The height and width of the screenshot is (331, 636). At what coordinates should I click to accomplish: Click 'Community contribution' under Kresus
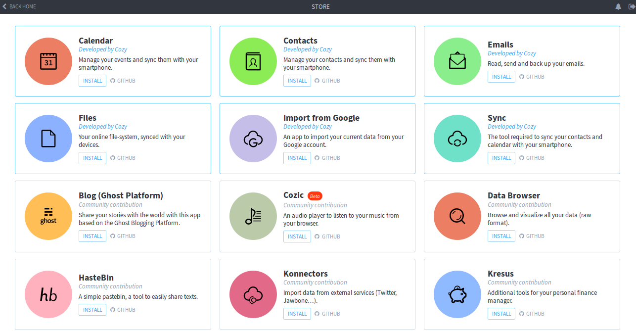(519, 282)
